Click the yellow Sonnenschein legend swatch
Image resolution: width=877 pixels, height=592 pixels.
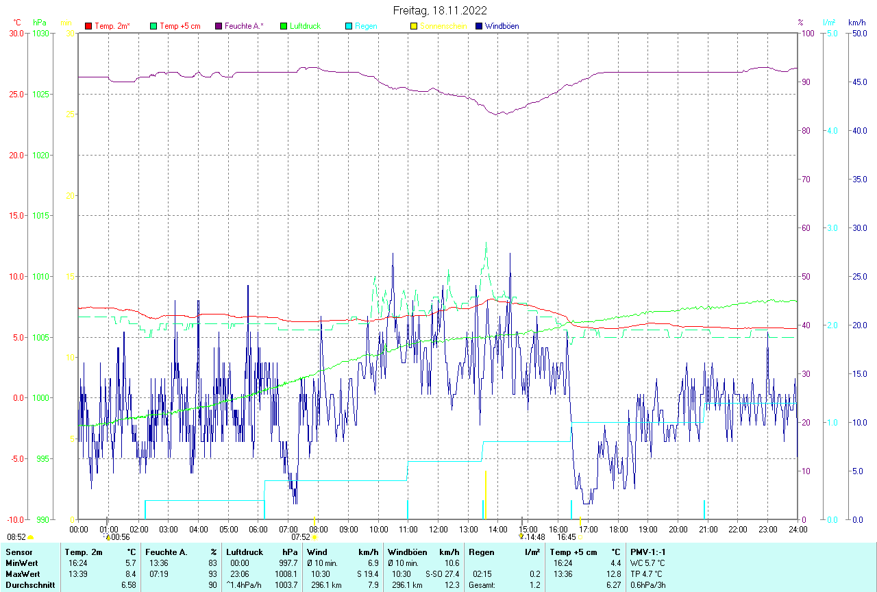point(413,26)
